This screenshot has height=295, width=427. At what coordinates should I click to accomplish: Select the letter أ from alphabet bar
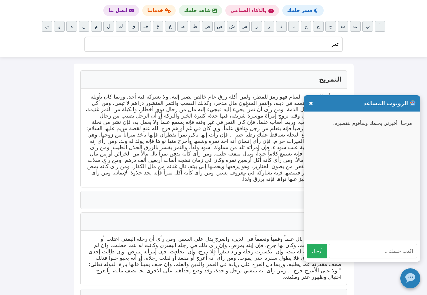(380, 26)
